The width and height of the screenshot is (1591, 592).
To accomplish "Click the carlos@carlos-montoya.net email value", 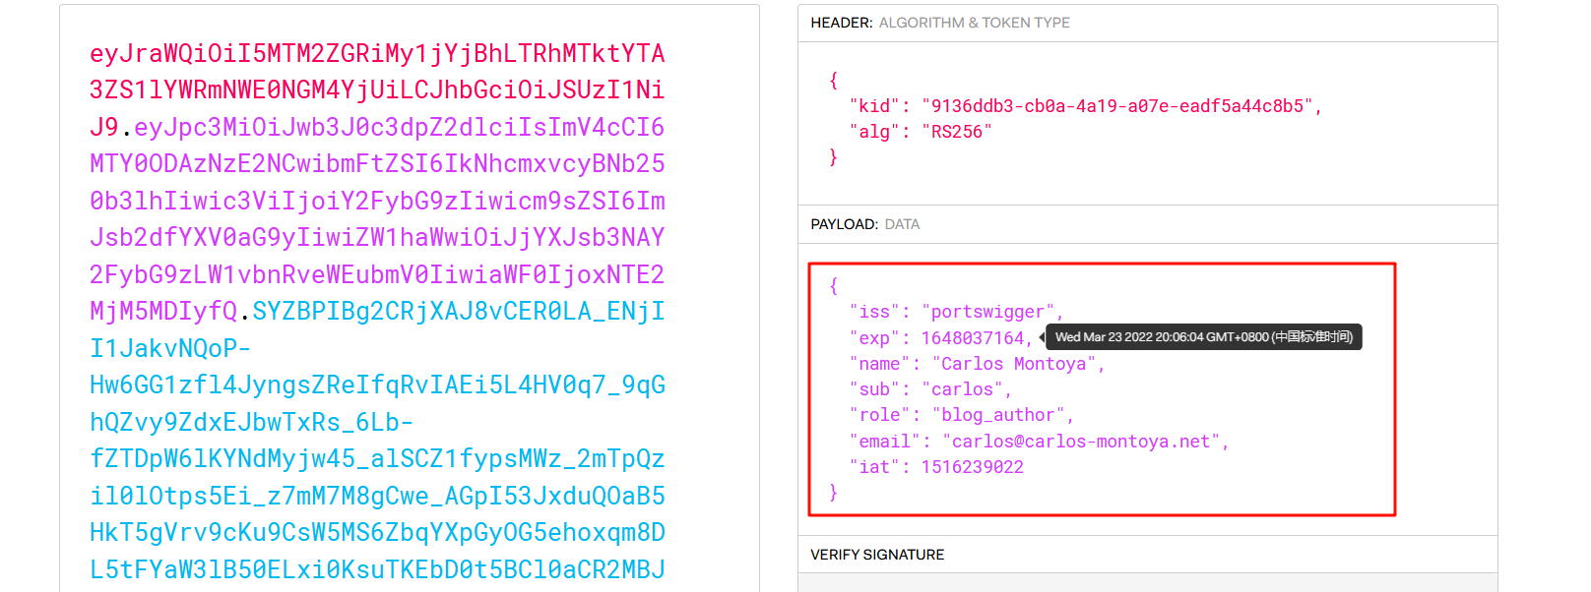I will (1080, 442).
